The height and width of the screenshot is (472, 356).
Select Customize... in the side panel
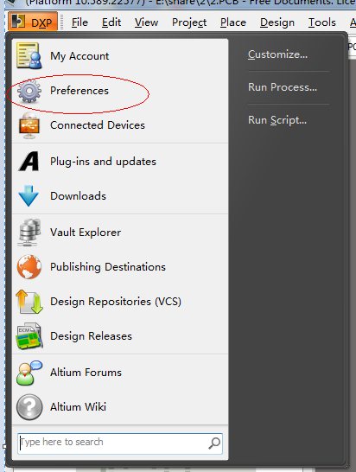[x=277, y=54]
